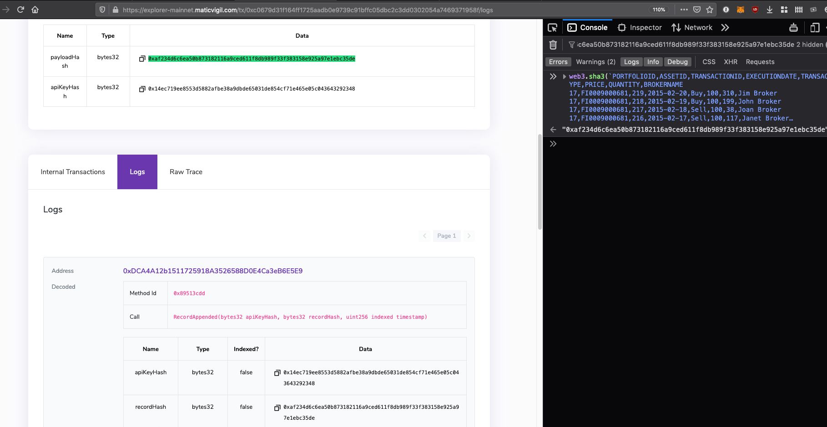Open the Raw Trace tab
The image size is (827, 427).
186,172
